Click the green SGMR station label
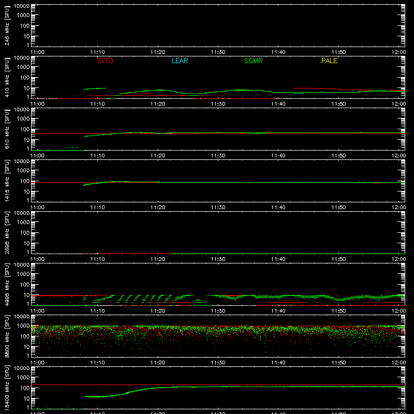Image resolution: width=414 pixels, height=414 pixels. tap(253, 61)
